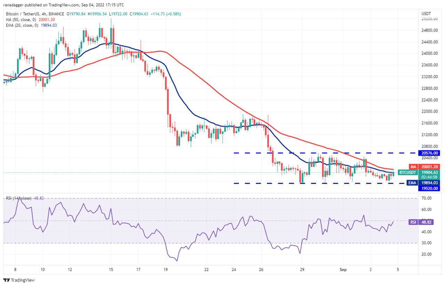Click the 60.00 RSI axis label

pos(427,210)
